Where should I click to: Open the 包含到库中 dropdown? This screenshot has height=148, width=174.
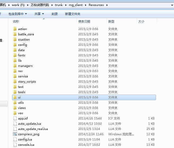[18, 14]
